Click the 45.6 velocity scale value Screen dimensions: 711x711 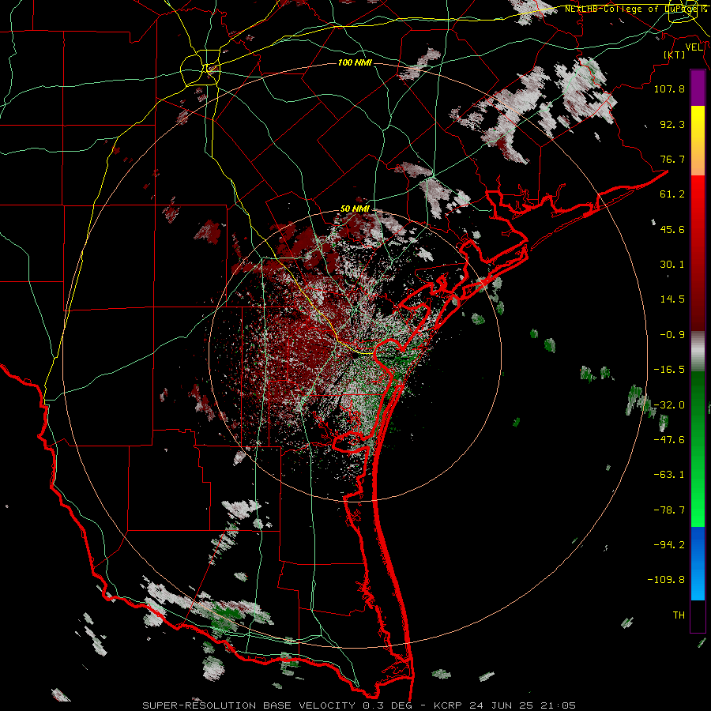[x=672, y=229]
